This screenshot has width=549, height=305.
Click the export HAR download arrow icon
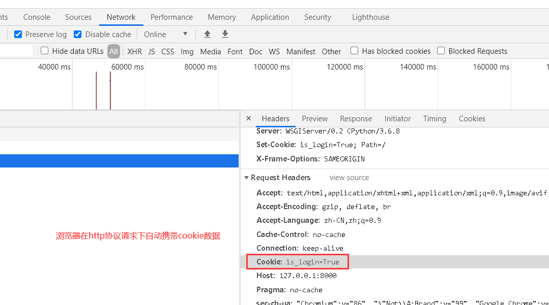tap(225, 34)
